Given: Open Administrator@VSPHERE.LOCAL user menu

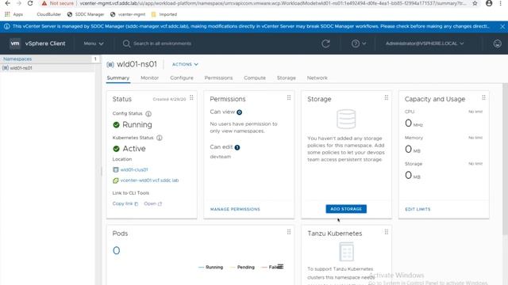Looking at the screenshot, I should 425,44.
